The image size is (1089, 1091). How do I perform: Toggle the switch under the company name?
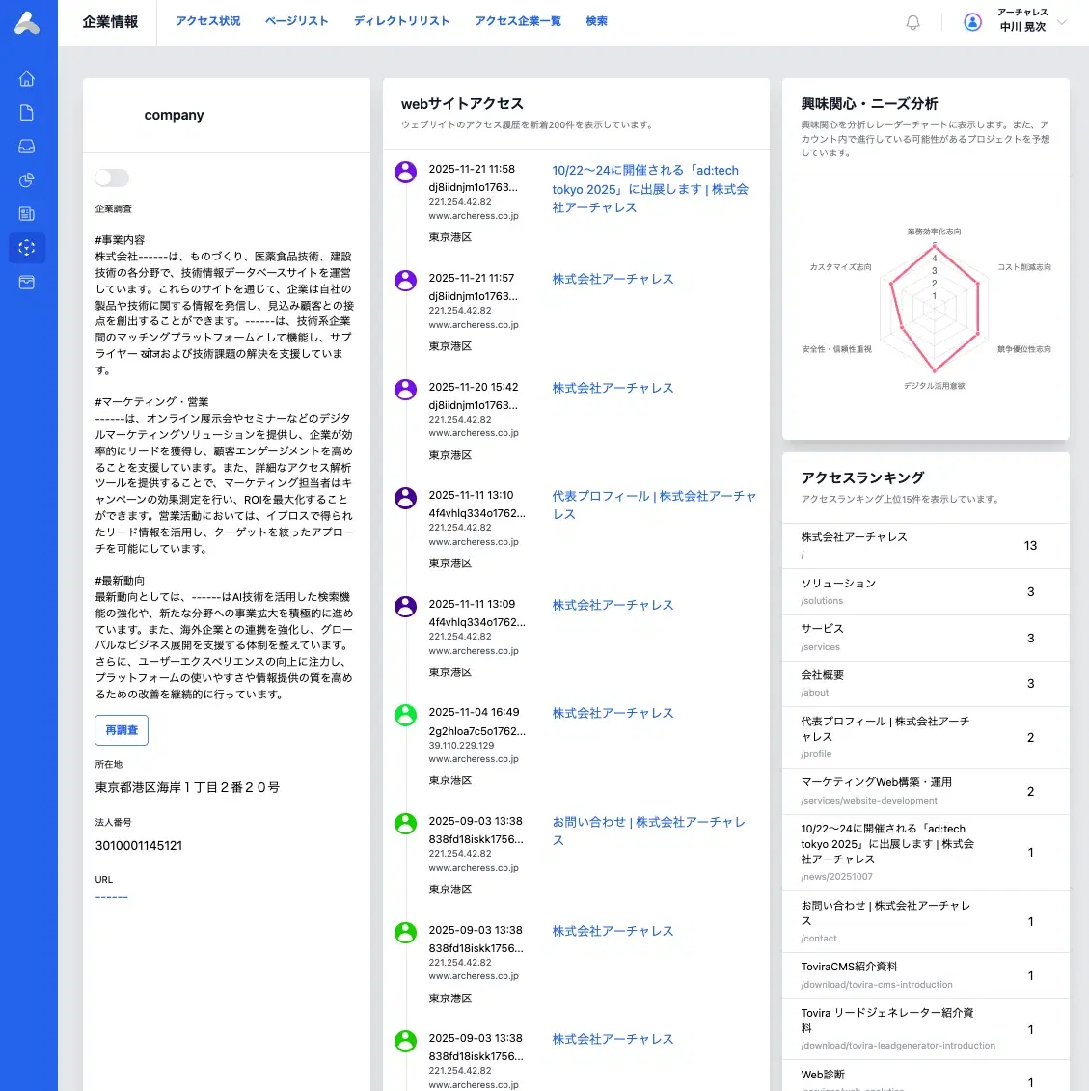[112, 177]
